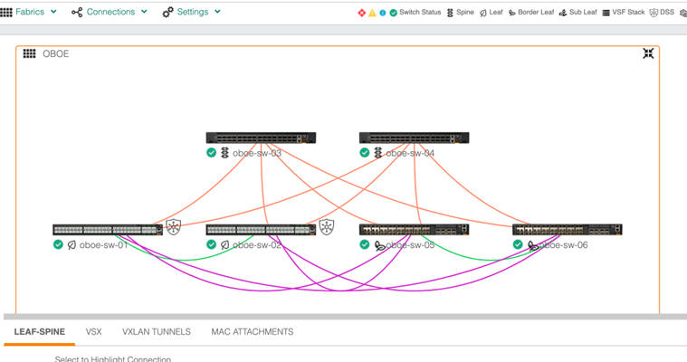Select the LEAF-SPINE tab

pos(39,332)
